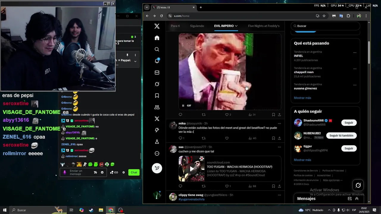Click the green Chat send button

point(134,172)
